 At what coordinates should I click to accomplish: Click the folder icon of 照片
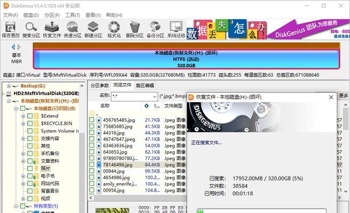36,168
